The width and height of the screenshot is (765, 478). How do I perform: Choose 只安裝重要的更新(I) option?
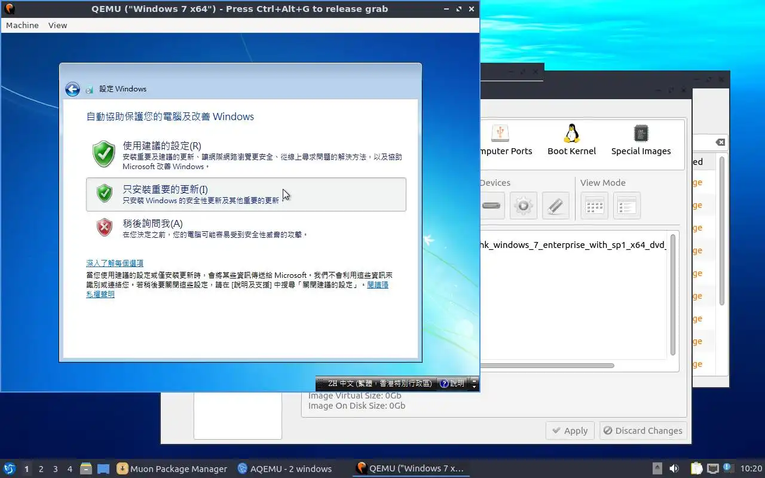pyautogui.click(x=246, y=194)
